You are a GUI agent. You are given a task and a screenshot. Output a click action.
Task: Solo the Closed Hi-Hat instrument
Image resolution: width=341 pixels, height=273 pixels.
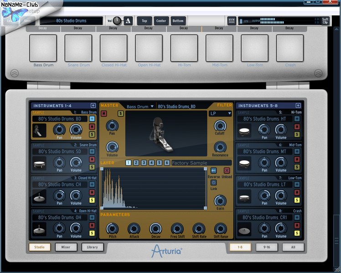[x=92, y=200]
